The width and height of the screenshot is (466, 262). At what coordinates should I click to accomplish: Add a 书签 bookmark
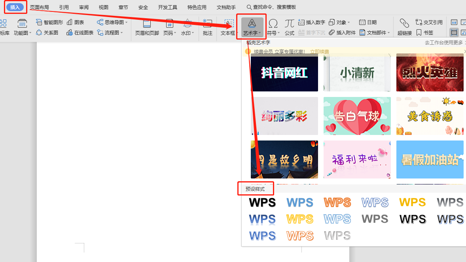click(425, 33)
